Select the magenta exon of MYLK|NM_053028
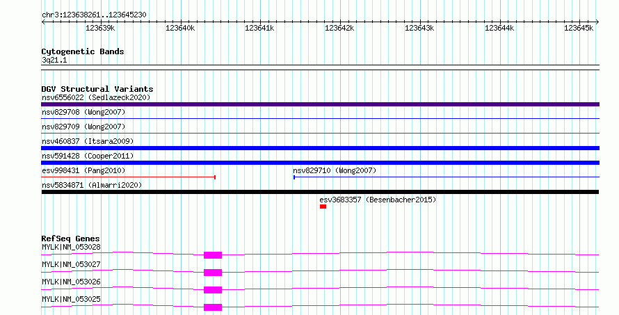 213,255
